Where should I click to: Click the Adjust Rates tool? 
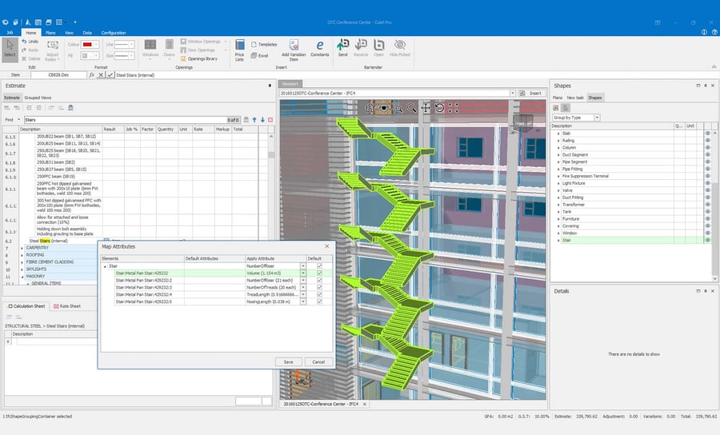pos(52,50)
